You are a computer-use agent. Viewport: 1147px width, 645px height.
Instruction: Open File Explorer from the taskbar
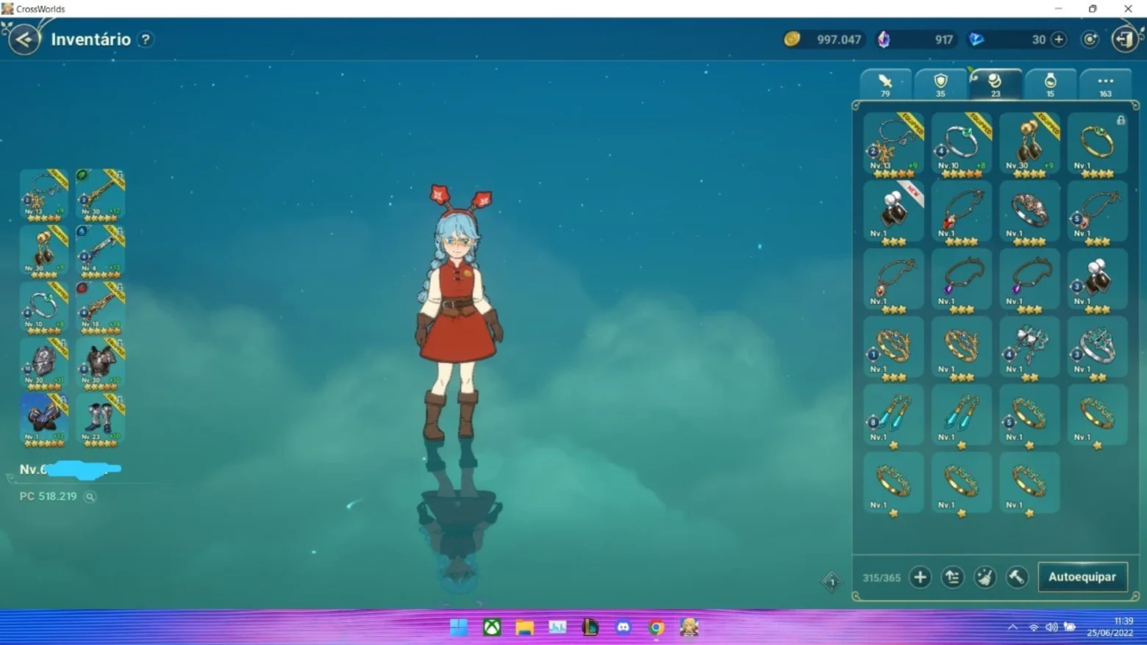pyautogui.click(x=524, y=627)
